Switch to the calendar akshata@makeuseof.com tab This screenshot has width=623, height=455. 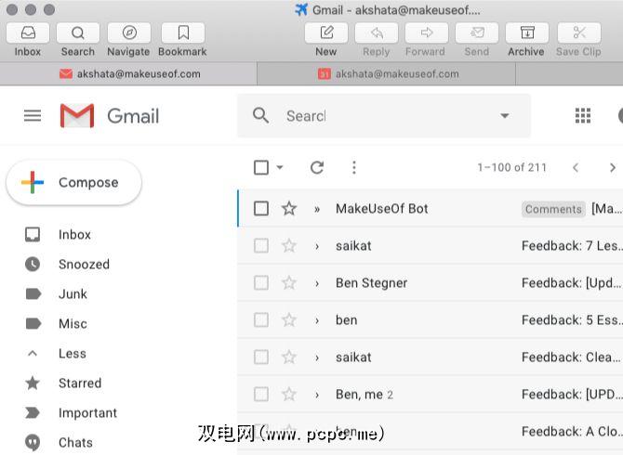[x=387, y=73]
